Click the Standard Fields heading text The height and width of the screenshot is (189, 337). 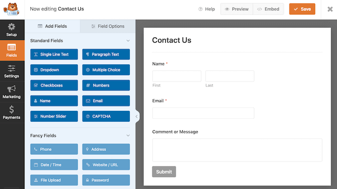coord(47,41)
